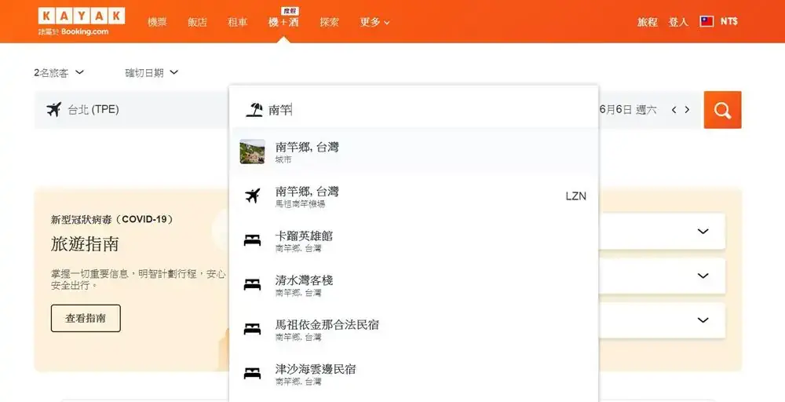Open the 確切日期 date type dropdown
The image size is (785, 402).
152,73
